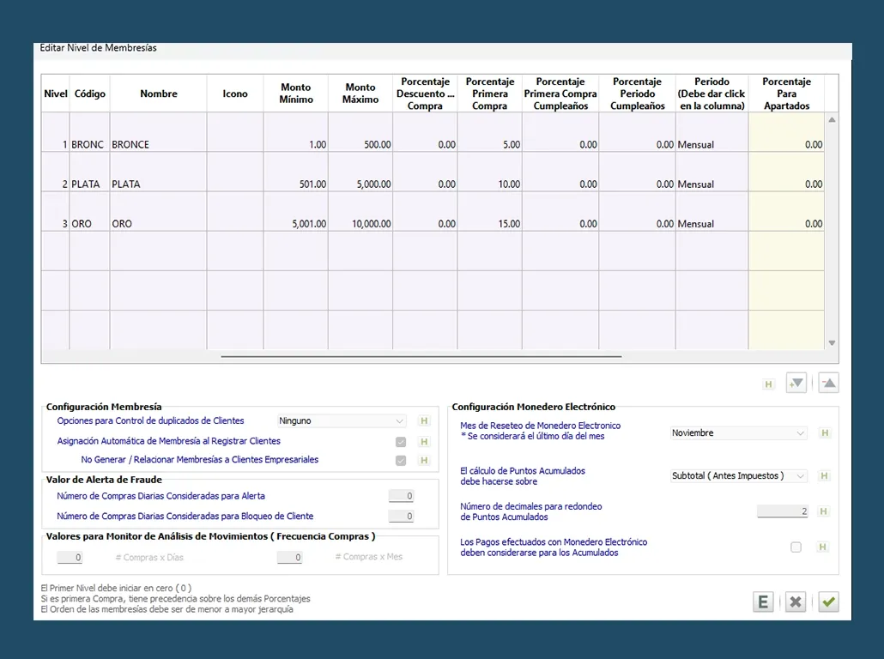Image resolution: width=884 pixels, height=659 pixels.
Task: Toggle Asignación Automática de Membresía checkbox
Action: coord(400,442)
